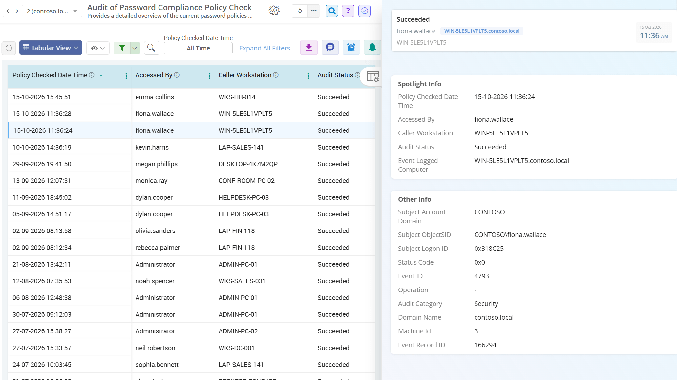Open the insights lightbulb gear icon
The image size is (677, 380).
pyautogui.click(x=274, y=11)
